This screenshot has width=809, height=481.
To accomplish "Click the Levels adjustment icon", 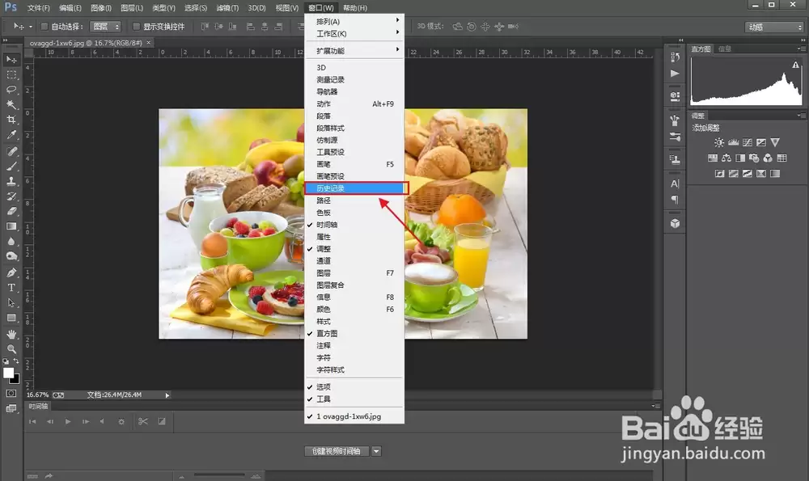I will pyautogui.click(x=733, y=142).
